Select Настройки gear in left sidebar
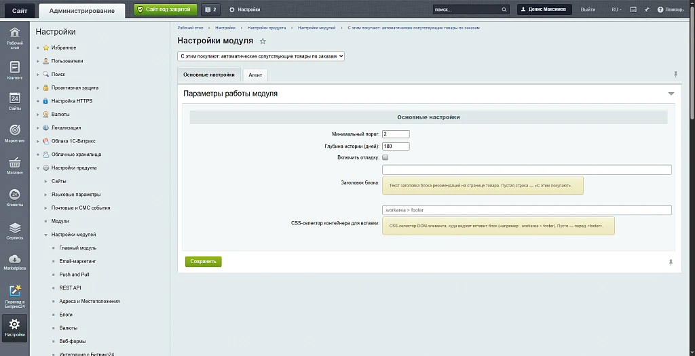This screenshot has height=356, width=695. [x=15, y=328]
